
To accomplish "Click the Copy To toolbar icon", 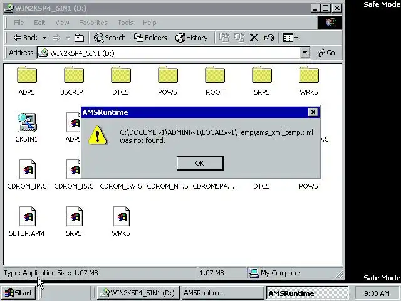I will (239, 38).
